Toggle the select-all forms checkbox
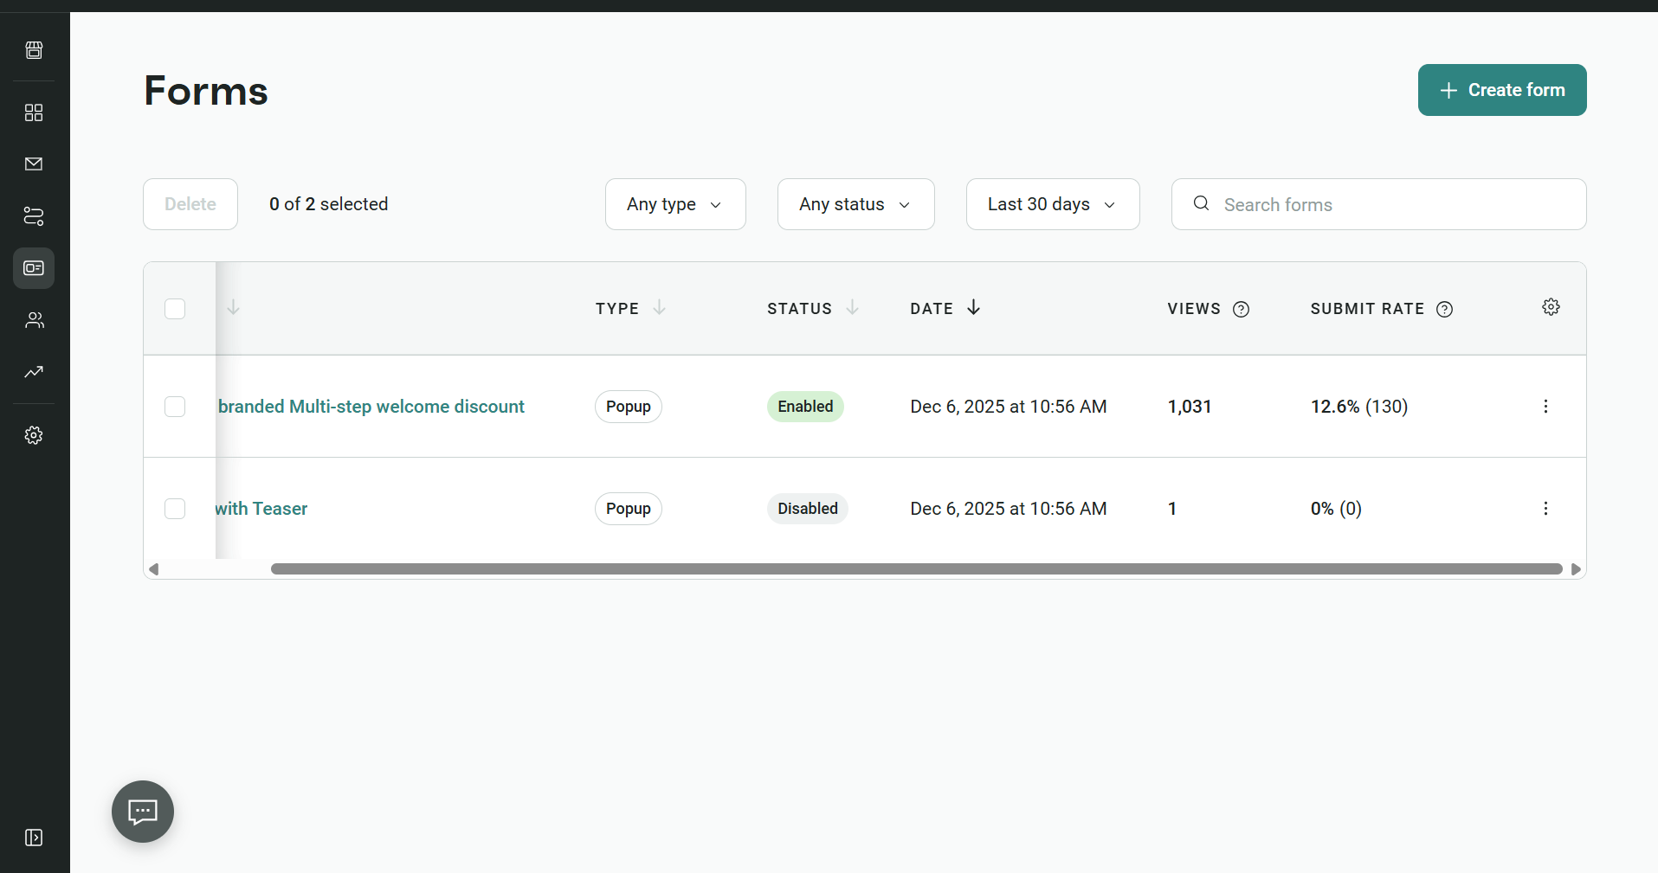Image resolution: width=1658 pixels, height=873 pixels. point(175,309)
